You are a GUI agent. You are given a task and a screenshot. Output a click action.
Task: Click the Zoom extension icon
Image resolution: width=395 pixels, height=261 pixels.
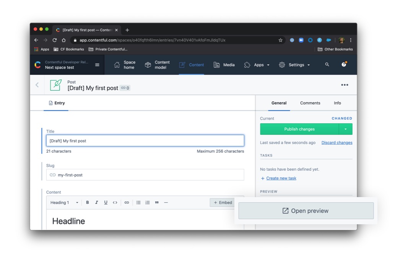pyautogui.click(x=301, y=40)
